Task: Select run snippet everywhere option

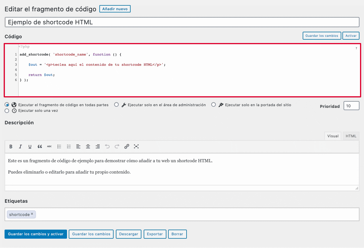Action: point(7,104)
